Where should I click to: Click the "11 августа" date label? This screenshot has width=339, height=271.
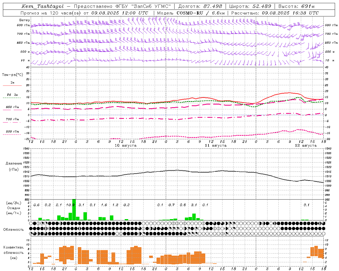216,146
